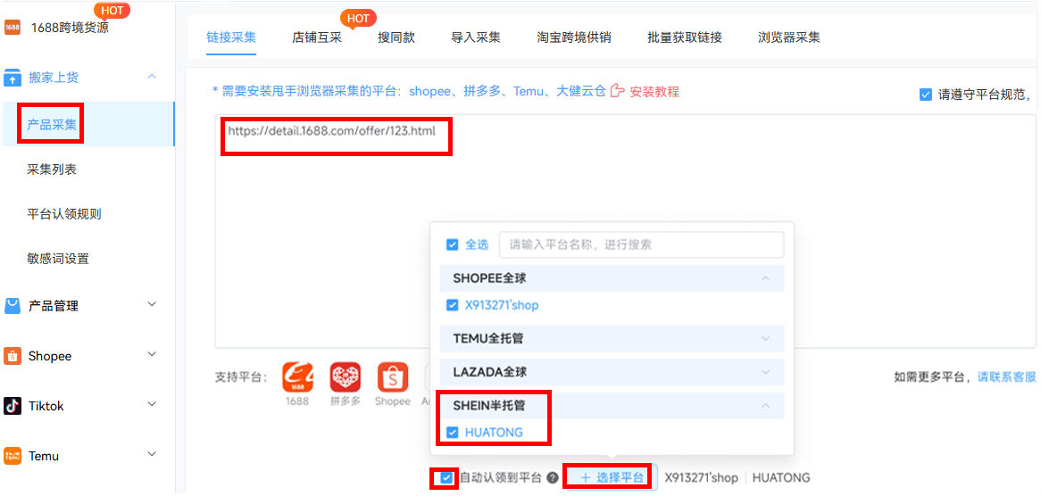Expand the TEMU全托管 platform group
The image size is (1041, 496).
tap(765, 339)
